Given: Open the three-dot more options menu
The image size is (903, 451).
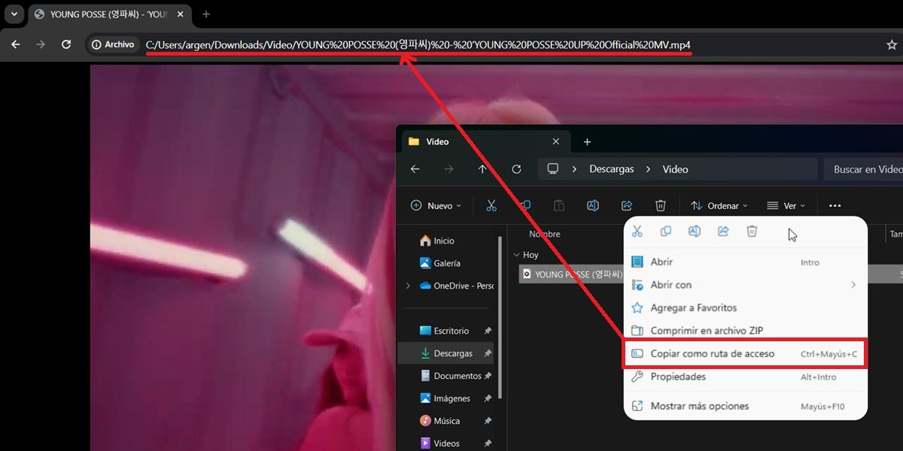Looking at the screenshot, I should [x=835, y=205].
